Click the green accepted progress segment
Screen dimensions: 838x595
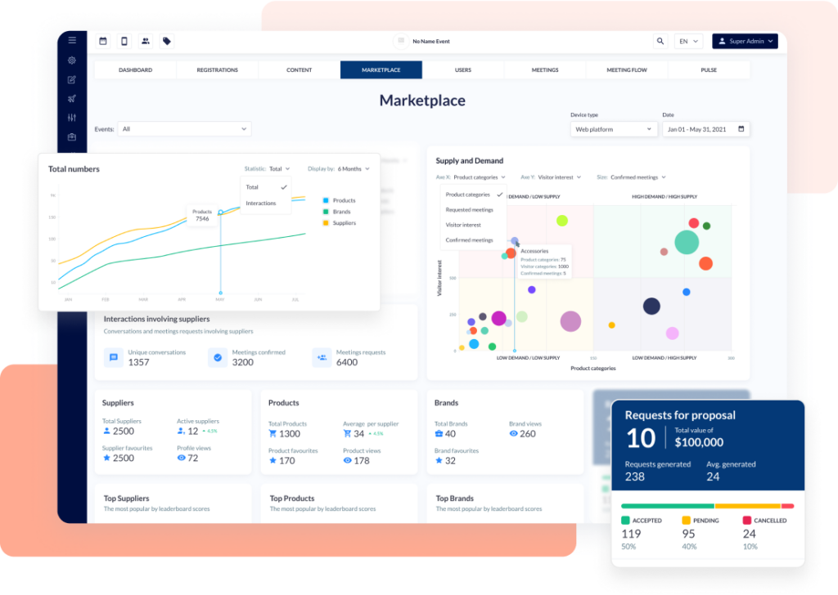pyautogui.click(x=668, y=506)
